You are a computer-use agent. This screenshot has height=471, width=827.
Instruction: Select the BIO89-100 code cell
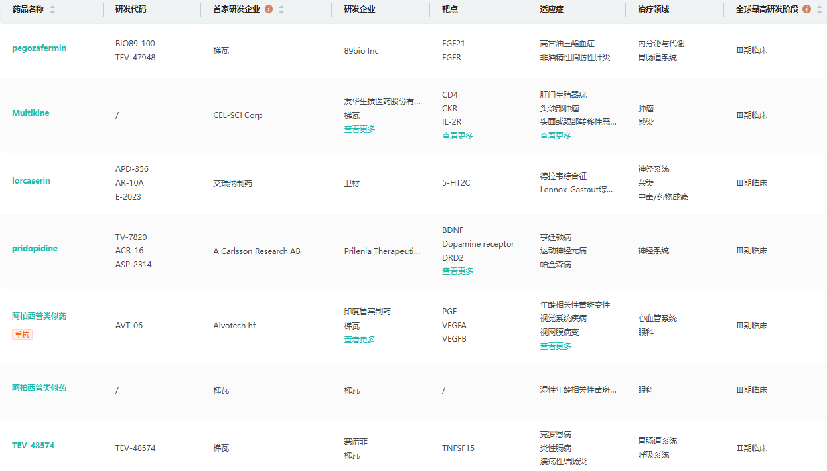(135, 44)
